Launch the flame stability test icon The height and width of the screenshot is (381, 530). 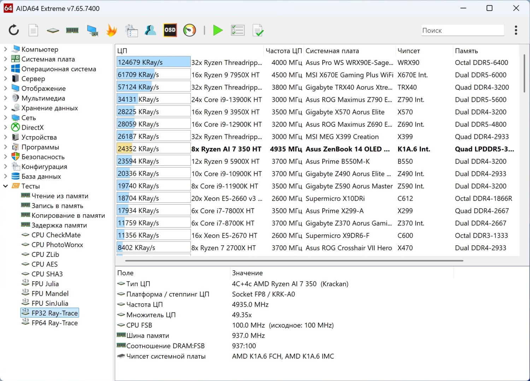coord(112,30)
